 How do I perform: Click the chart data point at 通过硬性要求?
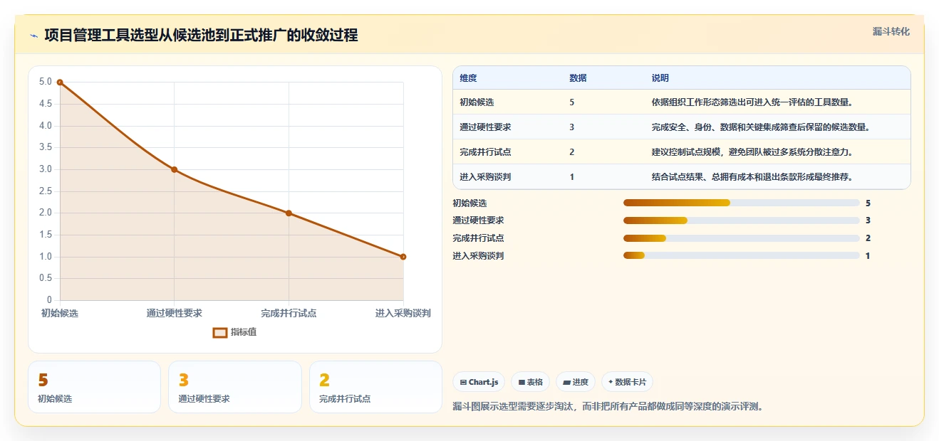(x=175, y=169)
